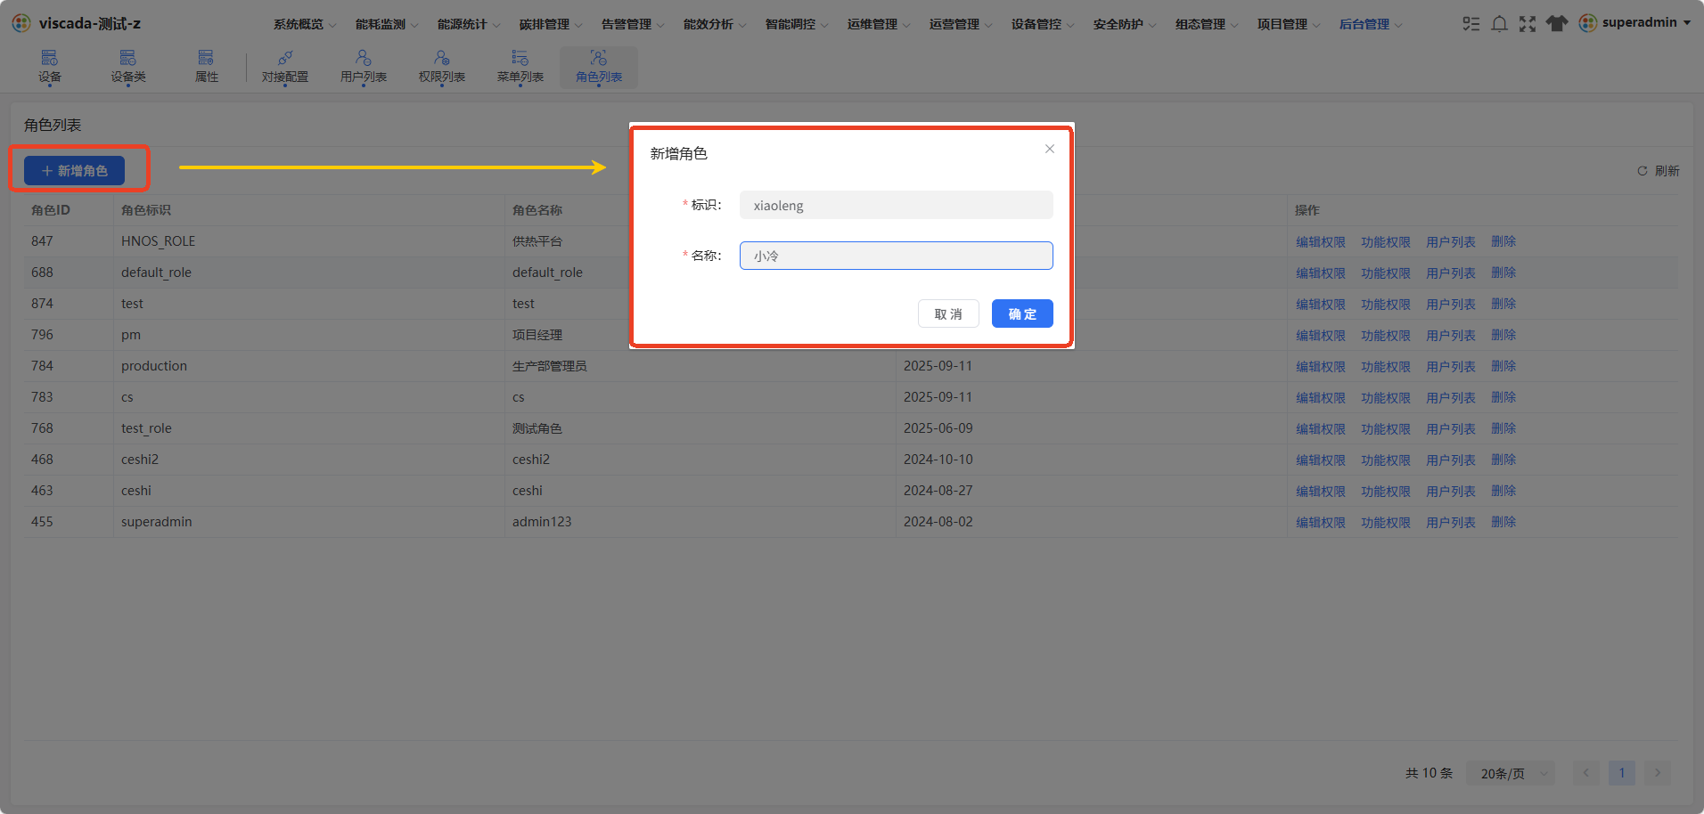
Task: Open the 权限列表 toolbar icon
Action: (x=442, y=67)
